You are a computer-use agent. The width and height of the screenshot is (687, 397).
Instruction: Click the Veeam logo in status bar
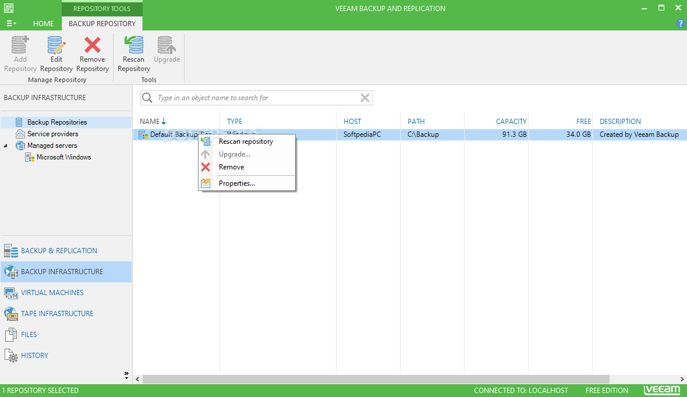point(662,389)
